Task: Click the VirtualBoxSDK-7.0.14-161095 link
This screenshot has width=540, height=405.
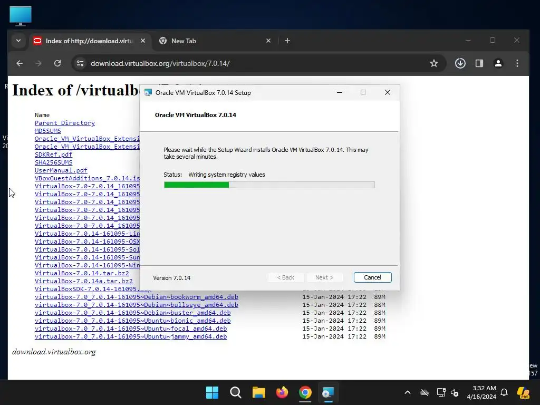Action: (x=87, y=290)
